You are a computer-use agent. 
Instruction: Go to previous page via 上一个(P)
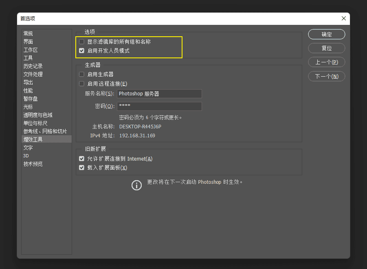pos(326,62)
